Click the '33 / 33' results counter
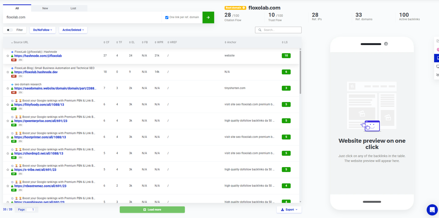The height and width of the screenshot is (218, 439). tap(8, 210)
